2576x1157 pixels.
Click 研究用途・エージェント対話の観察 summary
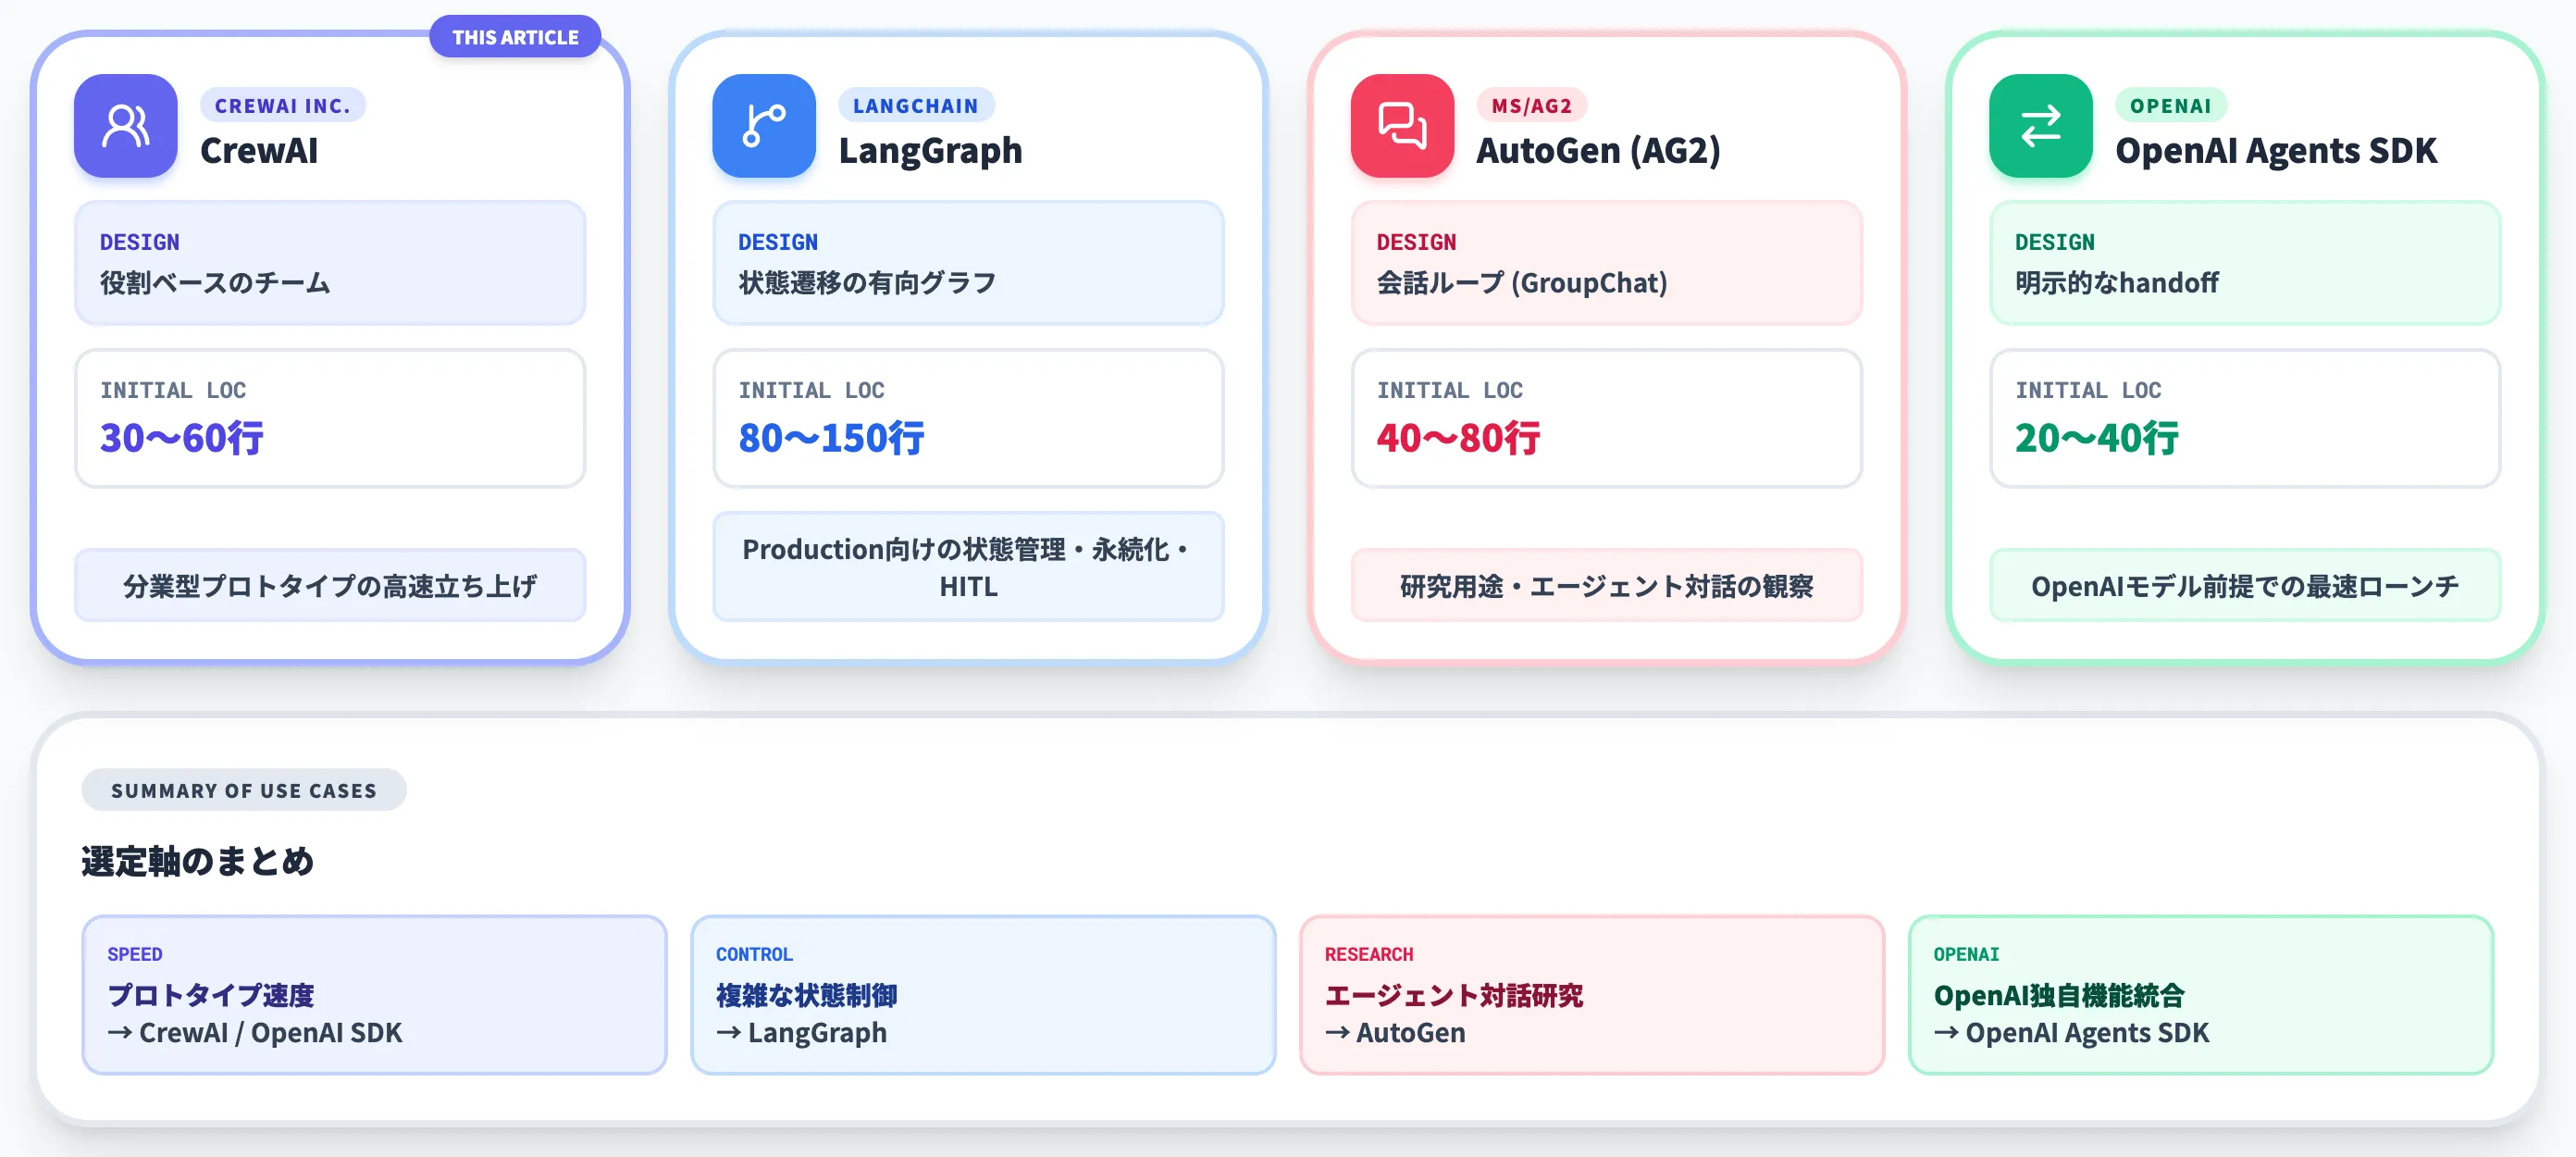[1606, 585]
